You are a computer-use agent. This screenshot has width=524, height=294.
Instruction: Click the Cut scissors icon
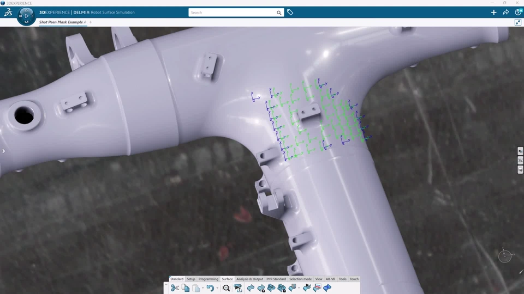[175, 288]
